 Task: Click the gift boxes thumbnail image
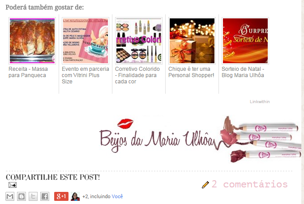(x=192, y=41)
